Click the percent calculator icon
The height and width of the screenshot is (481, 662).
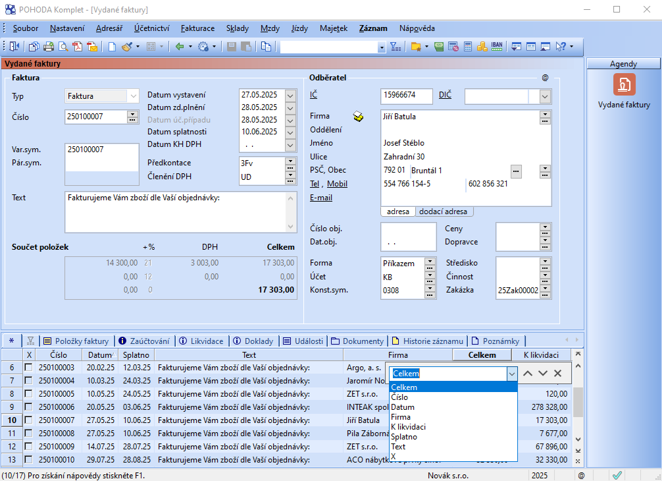(x=453, y=47)
